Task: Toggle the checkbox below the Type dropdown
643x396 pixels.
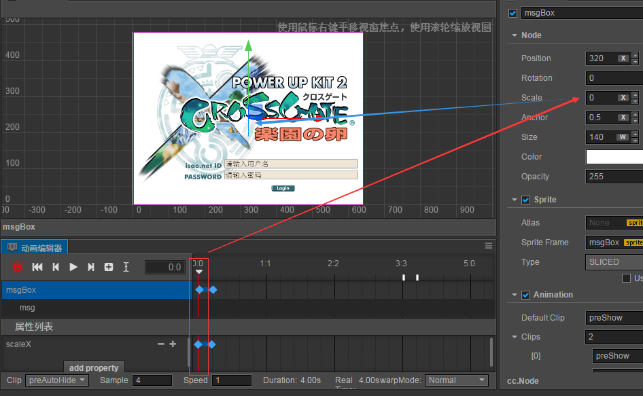Action: click(626, 278)
